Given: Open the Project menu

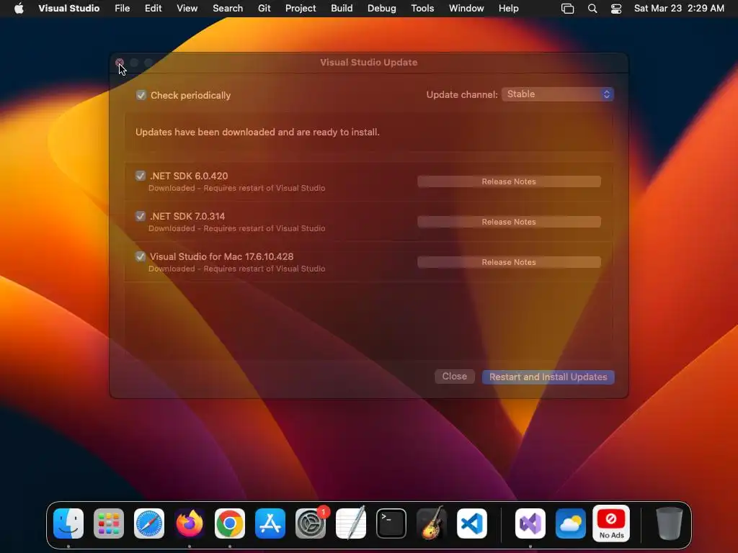Looking at the screenshot, I should point(301,9).
